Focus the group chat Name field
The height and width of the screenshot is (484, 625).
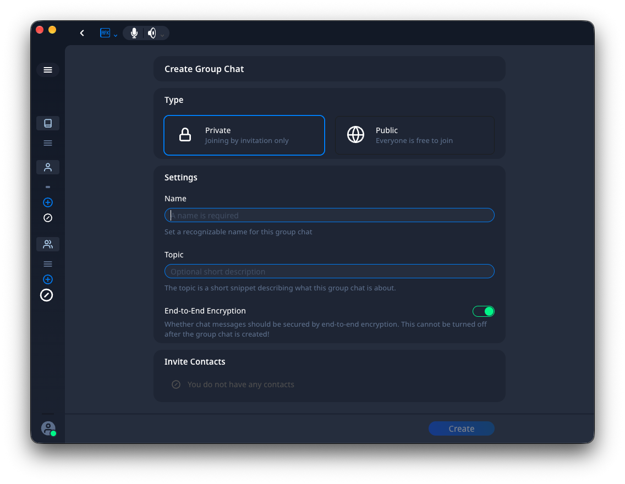(x=330, y=216)
